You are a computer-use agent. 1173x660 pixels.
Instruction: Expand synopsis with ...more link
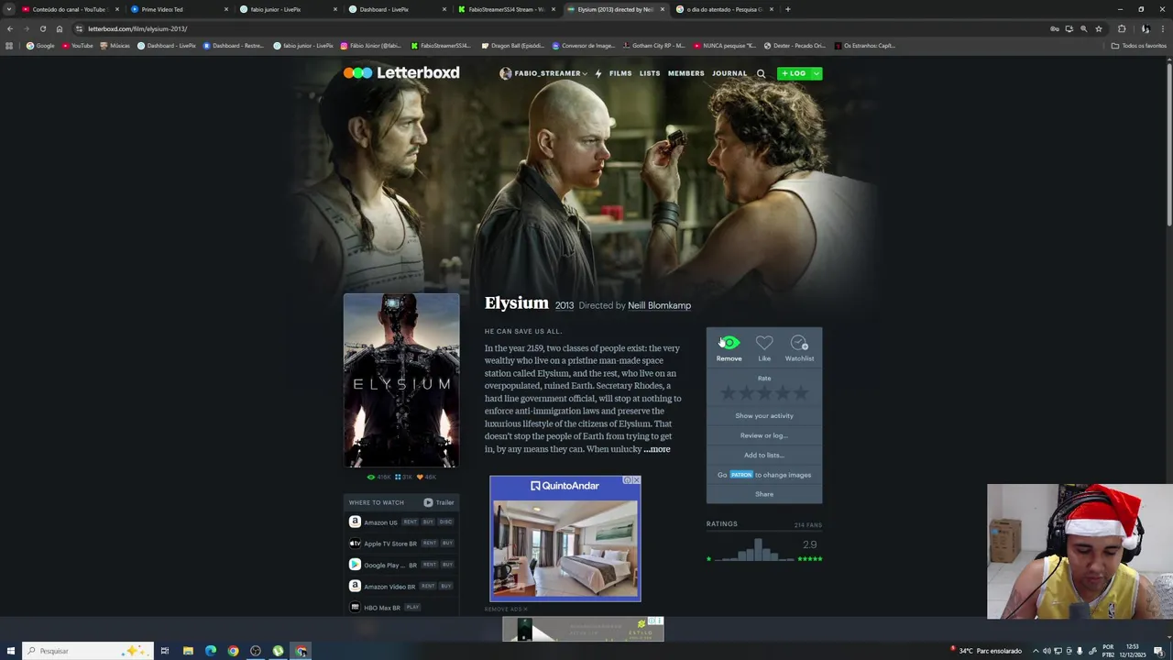coord(656,449)
